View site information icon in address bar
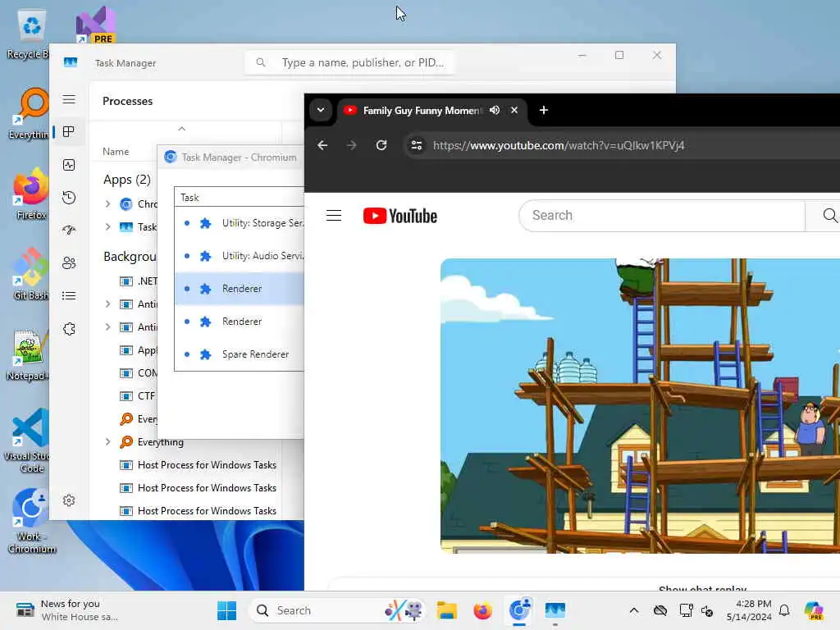This screenshot has width=840, height=630. 416,145
